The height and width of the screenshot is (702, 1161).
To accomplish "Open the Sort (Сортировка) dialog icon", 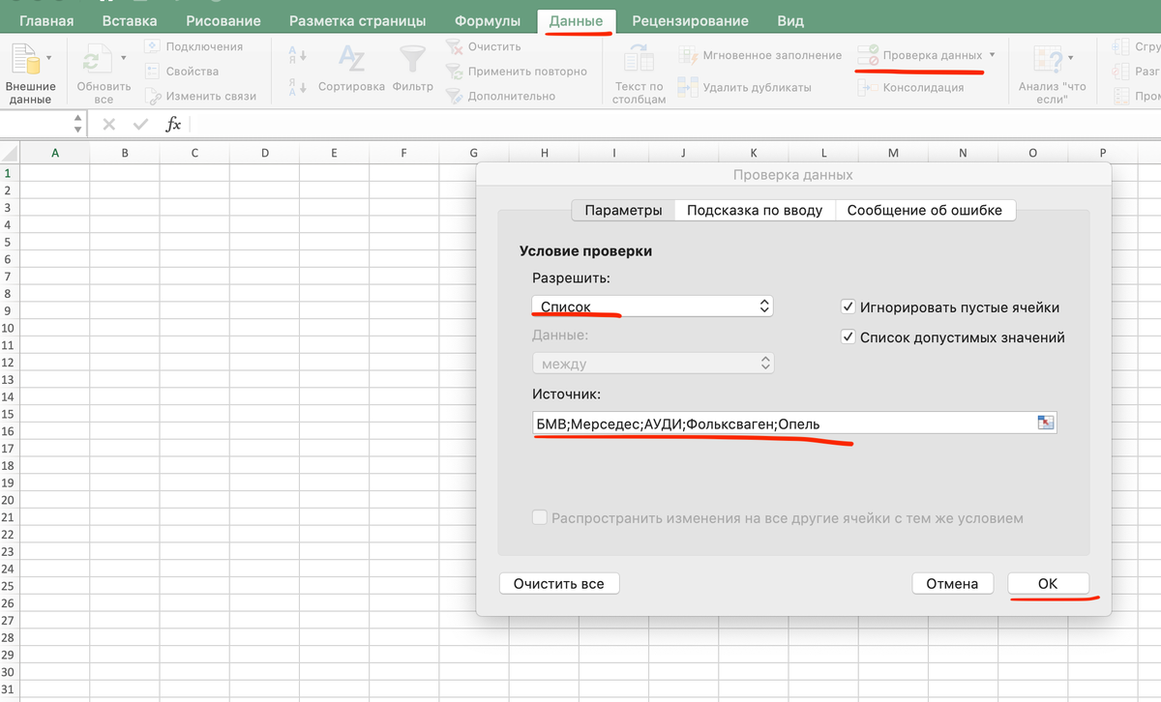I will pos(352,61).
